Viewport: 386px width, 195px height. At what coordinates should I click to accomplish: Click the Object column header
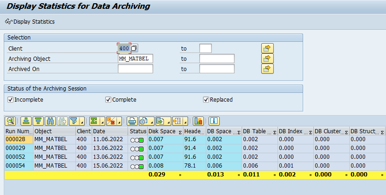tap(54, 131)
